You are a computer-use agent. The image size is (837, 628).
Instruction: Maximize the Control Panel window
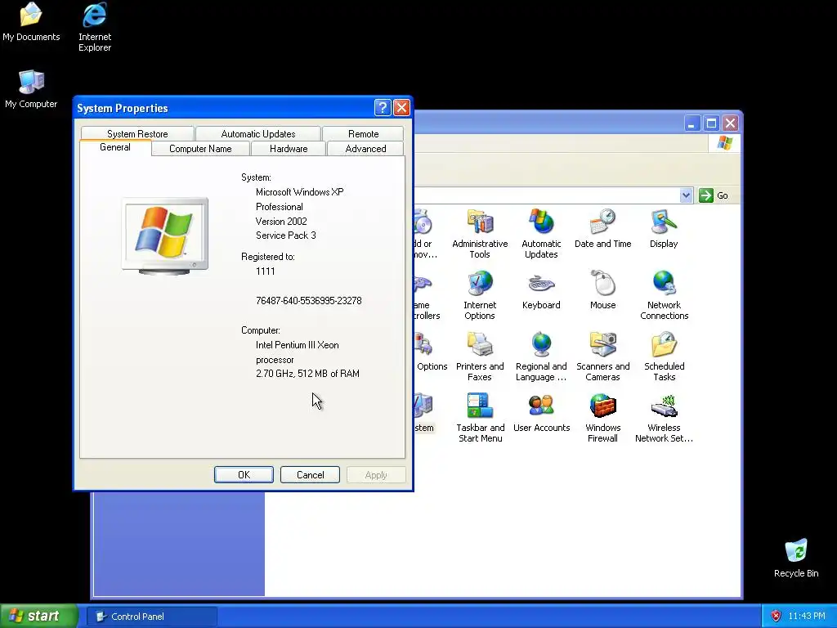[711, 124]
